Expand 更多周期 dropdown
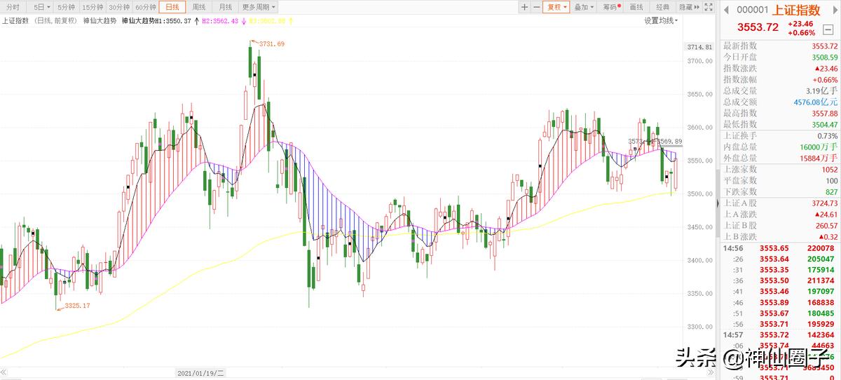The image size is (841, 380). point(259,7)
